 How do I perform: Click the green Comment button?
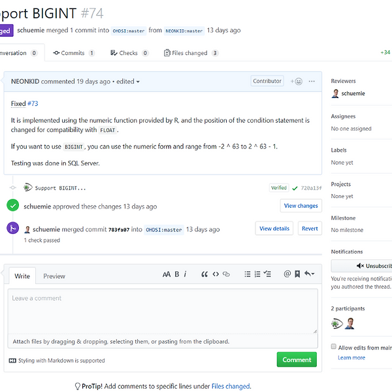(x=297, y=359)
